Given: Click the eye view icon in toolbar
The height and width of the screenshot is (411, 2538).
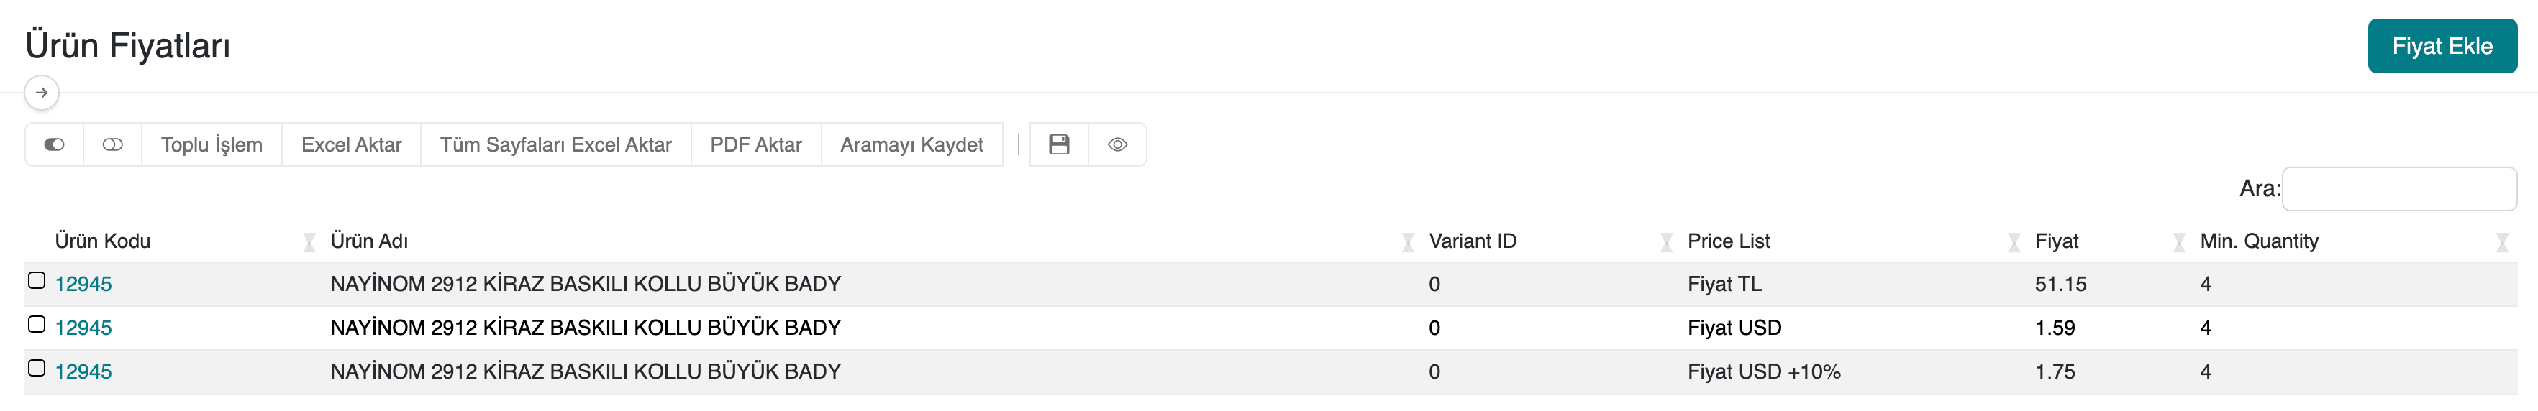Looking at the screenshot, I should click(1117, 144).
